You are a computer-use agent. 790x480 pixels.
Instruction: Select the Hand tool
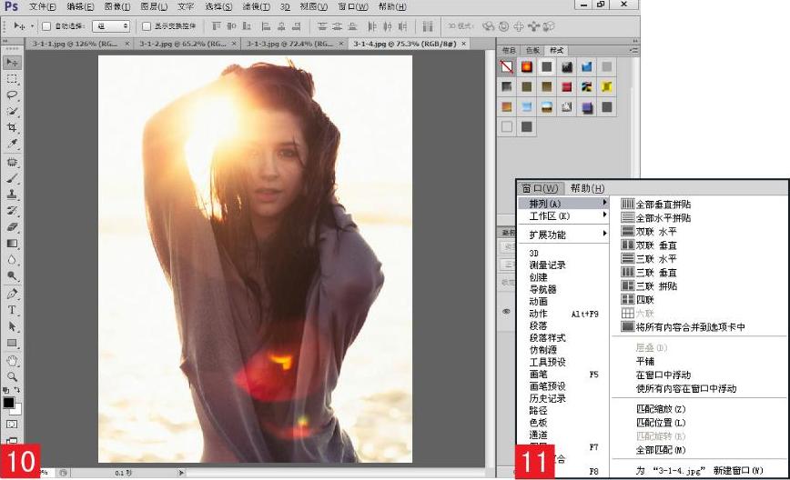[x=12, y=361]
